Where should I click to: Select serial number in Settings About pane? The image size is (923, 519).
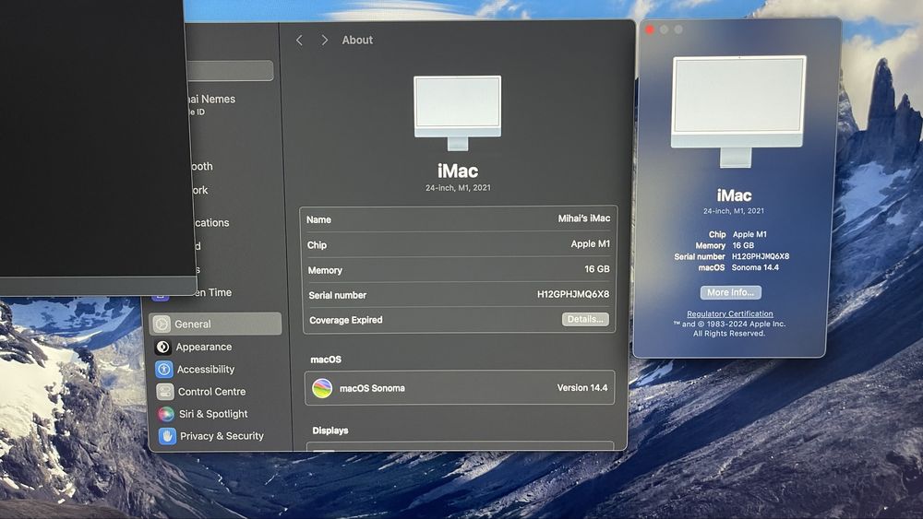(573, 294)
